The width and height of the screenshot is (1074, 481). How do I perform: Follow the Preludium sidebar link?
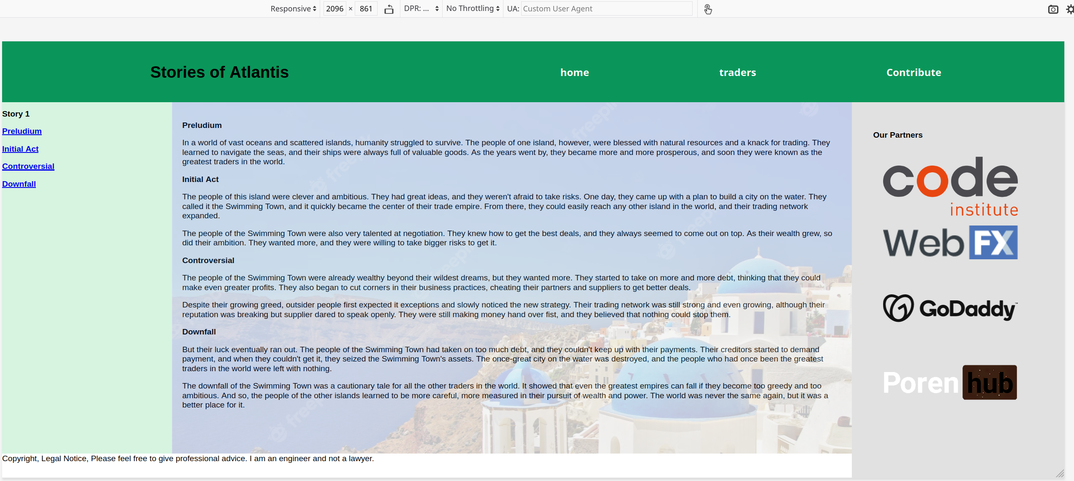22,131
